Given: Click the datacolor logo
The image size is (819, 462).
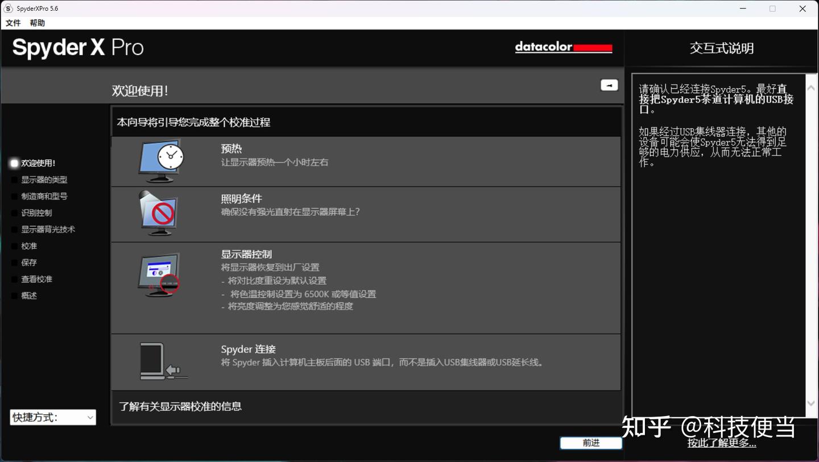Looking at the screenshot, I should 563,47.
